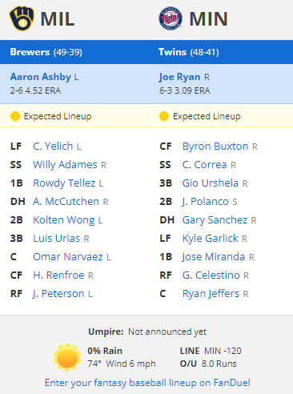Click Gary Sanchez player link
Viewport: 293px width, 394px height.
coord(215,220)
